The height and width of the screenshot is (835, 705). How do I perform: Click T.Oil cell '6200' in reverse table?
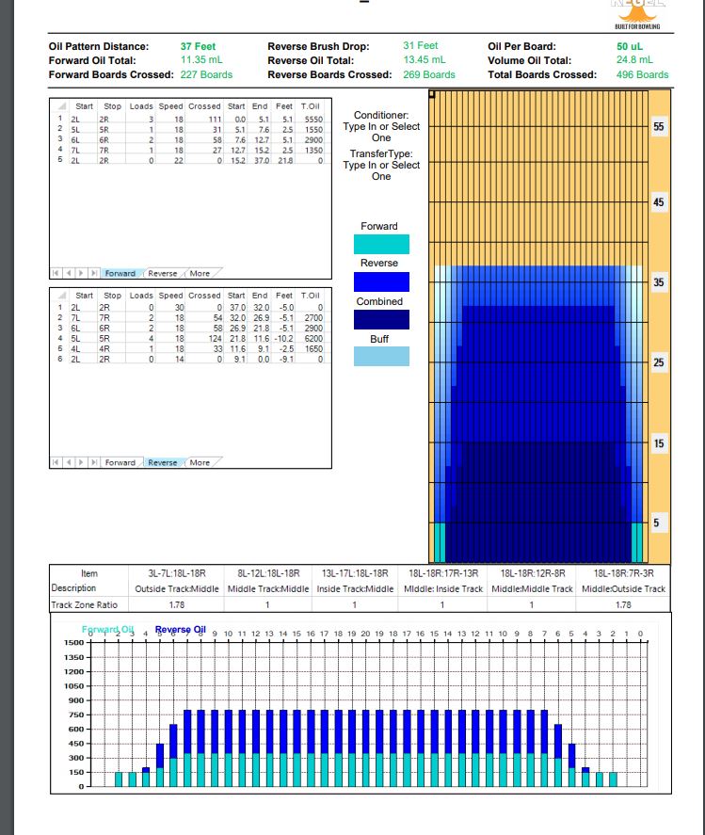pos(313,338)
